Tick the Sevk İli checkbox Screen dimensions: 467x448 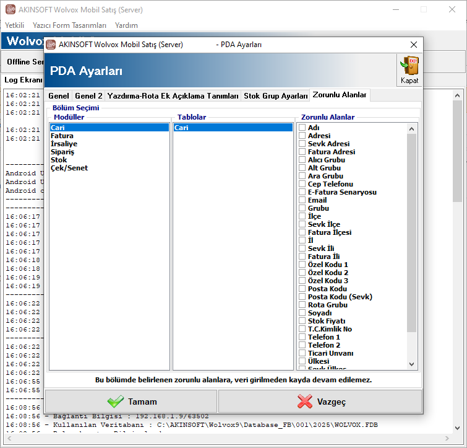(x=302, y=248)
